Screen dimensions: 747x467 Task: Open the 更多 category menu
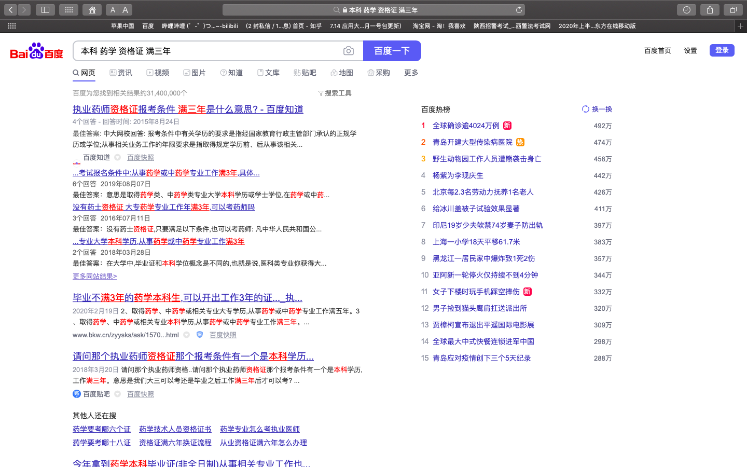(411, 73)
